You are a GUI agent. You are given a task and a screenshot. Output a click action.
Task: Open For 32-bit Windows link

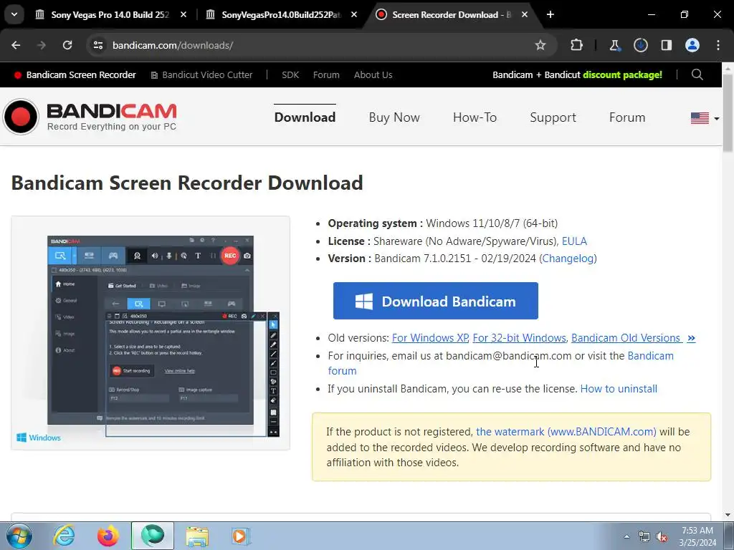pyautogui.click(x=519, y=338)
